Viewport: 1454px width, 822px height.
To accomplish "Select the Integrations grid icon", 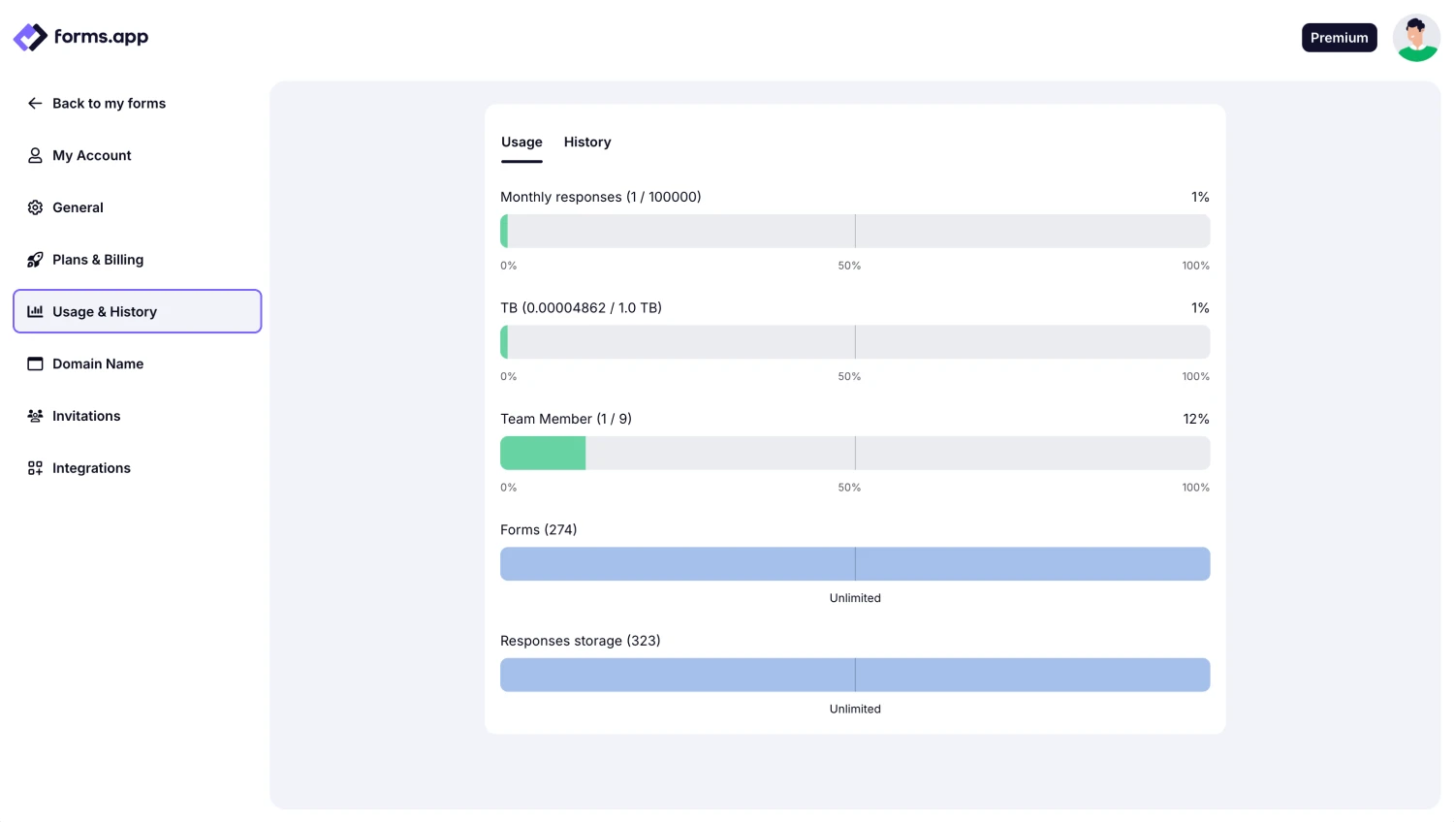I will pos(35,468).
